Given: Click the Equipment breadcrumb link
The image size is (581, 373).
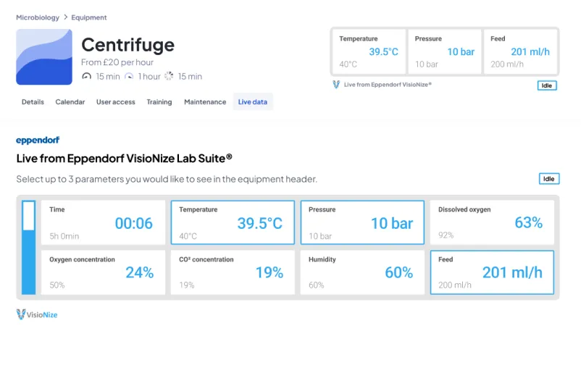Looking at the screenshot, I should point(89,17).
